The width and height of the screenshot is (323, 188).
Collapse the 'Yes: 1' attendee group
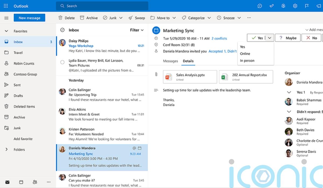pyautogui.click(x=289, y=92)
